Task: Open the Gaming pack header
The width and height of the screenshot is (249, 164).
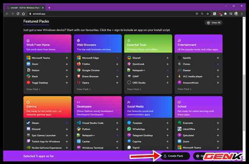Action: [47, 107]
